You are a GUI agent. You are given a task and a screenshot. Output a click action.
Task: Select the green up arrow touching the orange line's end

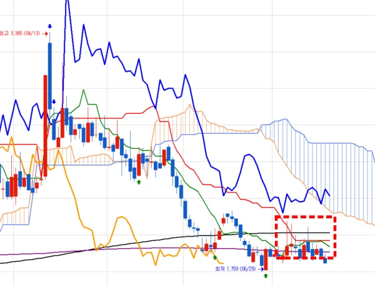[215, 257]
